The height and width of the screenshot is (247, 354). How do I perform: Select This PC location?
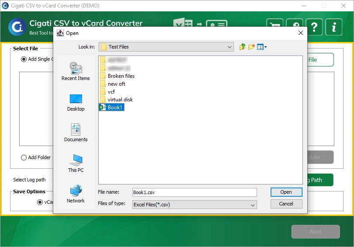pyautogui.click(x=76, y=164)
